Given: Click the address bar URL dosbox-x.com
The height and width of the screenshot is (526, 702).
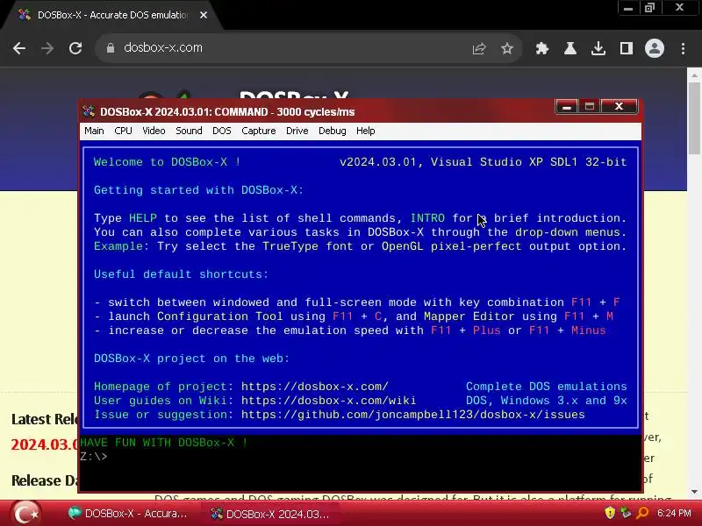Looking at the screenshot, I should 163,48.
